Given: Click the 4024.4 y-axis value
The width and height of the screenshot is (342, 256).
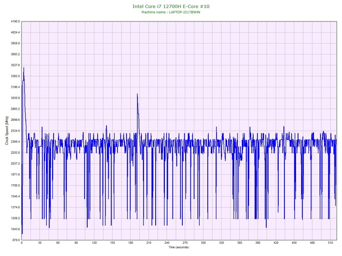Looking at the screenshot, I should (x=15, y=33).
